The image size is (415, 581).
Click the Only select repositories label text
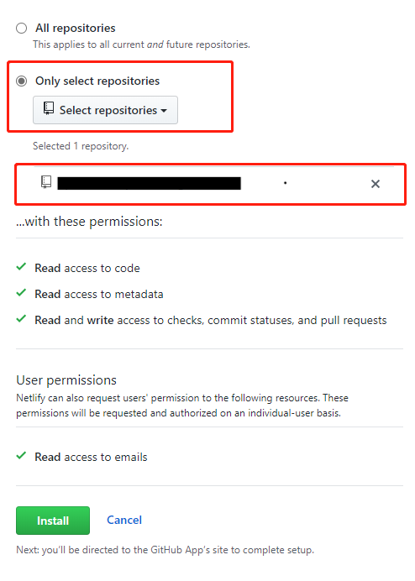pyautogui.click(x=97, y=81)
